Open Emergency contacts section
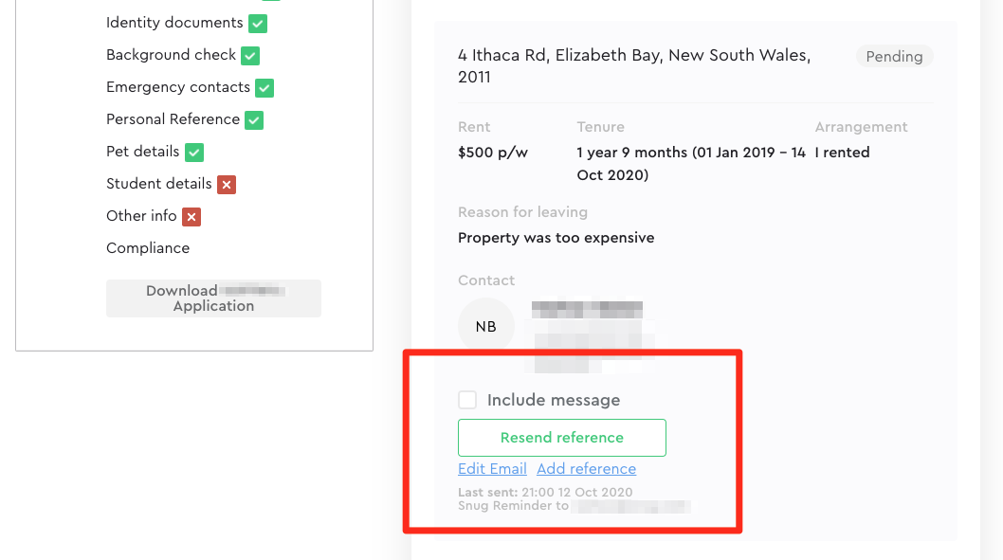Viewport: 1003px width, 560px height. (x=178, y=87)
